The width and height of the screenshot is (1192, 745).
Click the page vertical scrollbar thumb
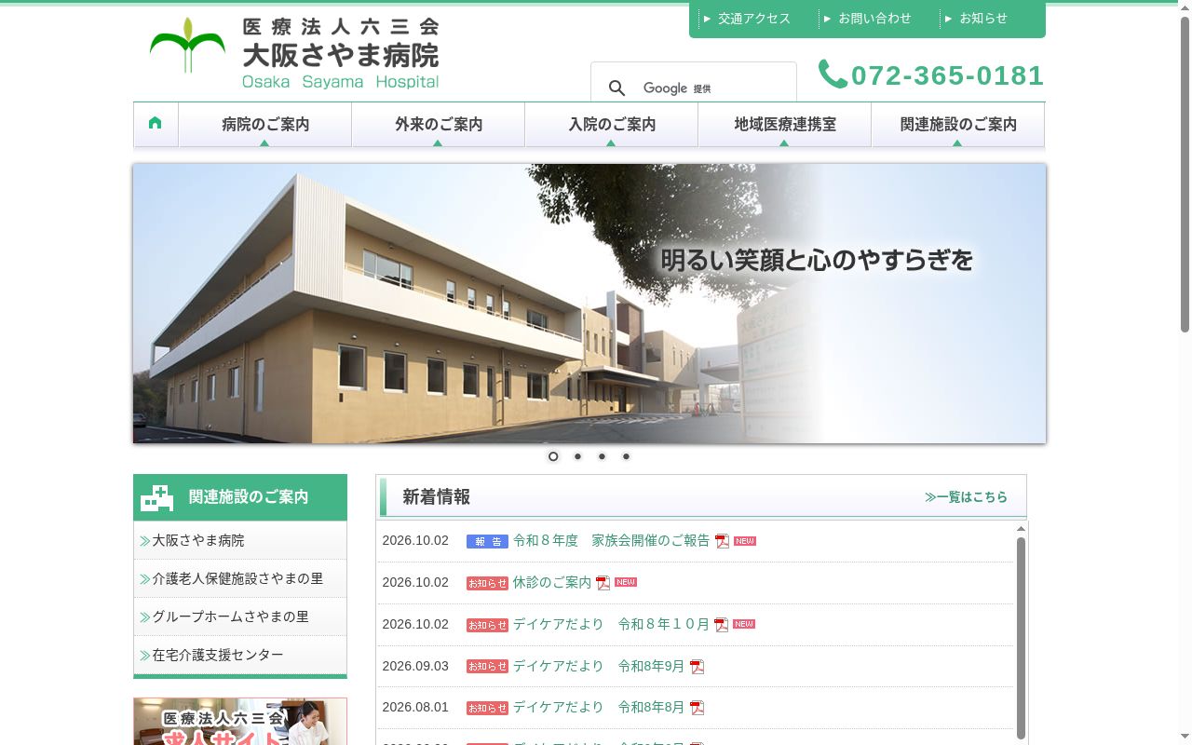click(x=1185, y=173)
